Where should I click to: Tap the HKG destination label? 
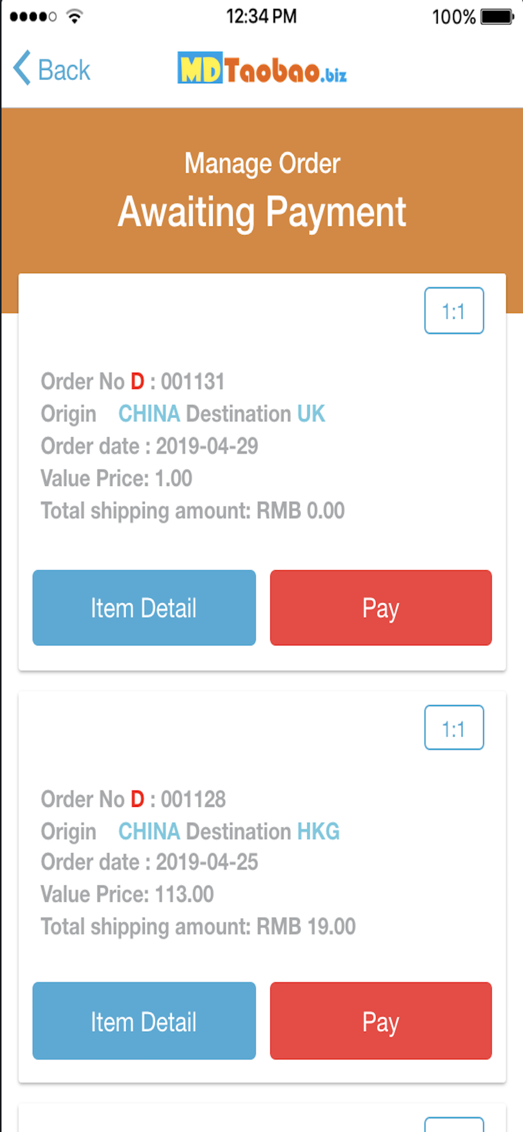[x=318, y=831]
